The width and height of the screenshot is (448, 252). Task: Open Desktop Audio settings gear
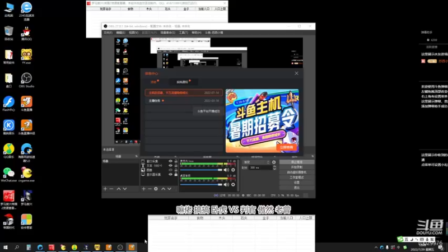tap(233, 185)
